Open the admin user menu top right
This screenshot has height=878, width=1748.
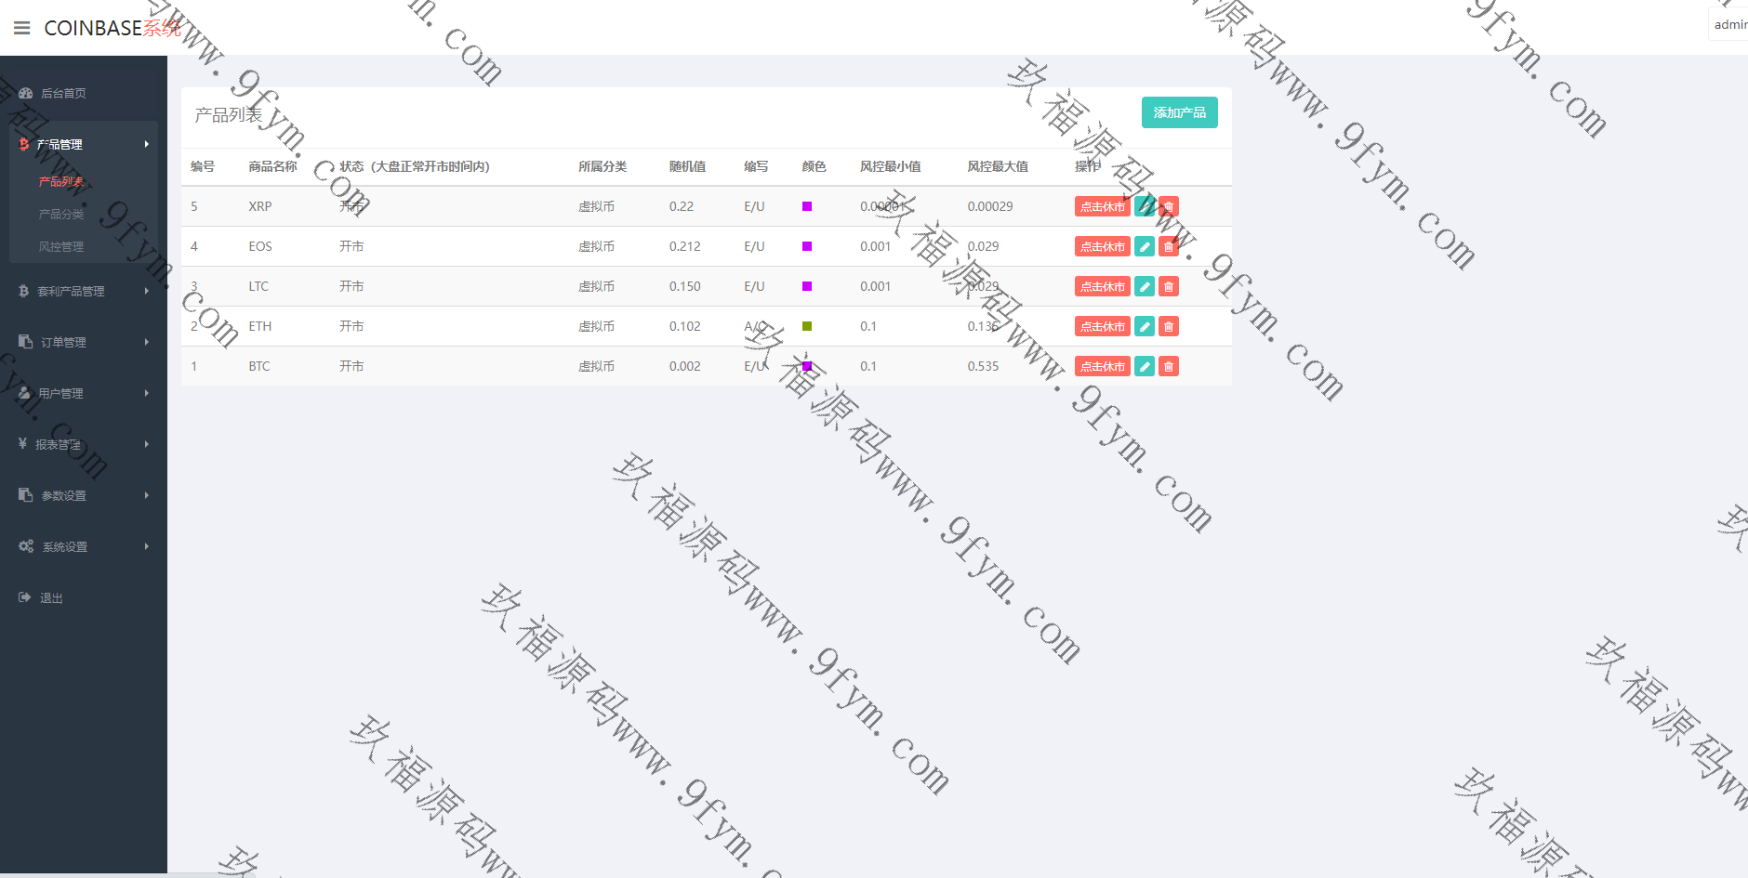1729,24
